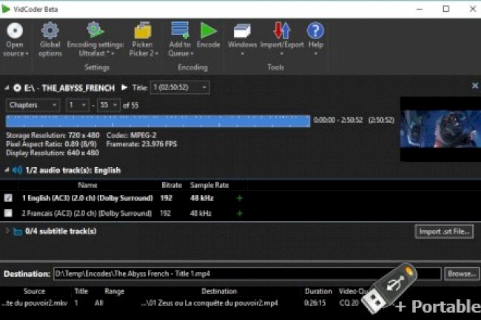Open the end chapter 55 dropdown
The height and width of the screenshot is (320, 481).
(x=108, y=105)
